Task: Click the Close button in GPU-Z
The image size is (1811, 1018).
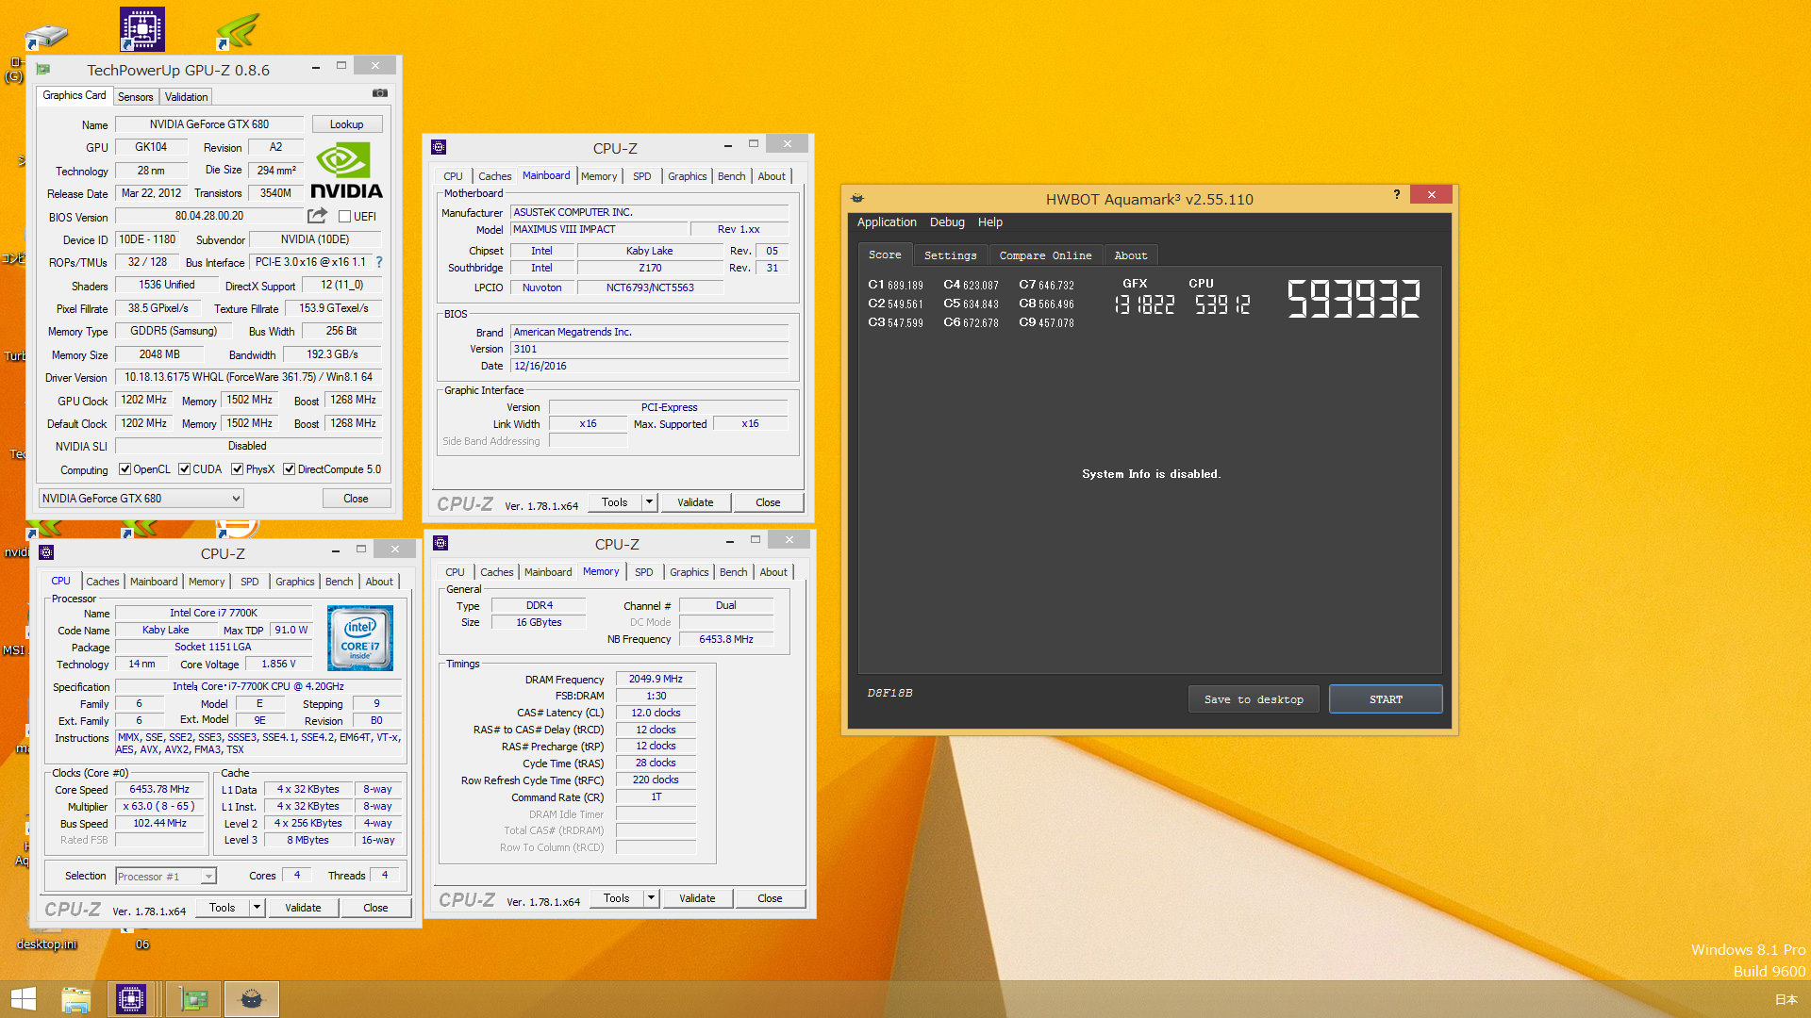Action: [356, 499]
